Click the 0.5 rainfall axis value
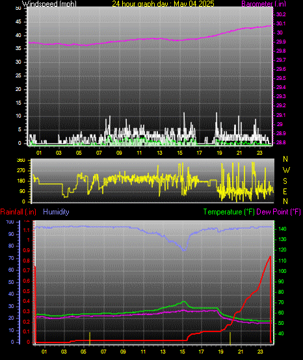 27,291
